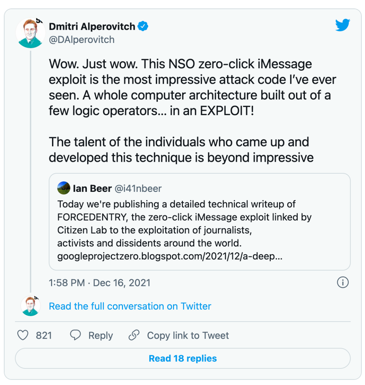
Task: Open Ian Beer's quoted tweet text
Action: pyautogui.click(x=184, y=224)
